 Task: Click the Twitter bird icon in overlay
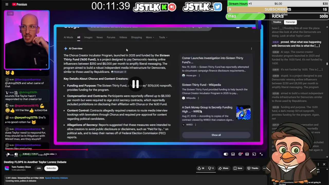tap(218, 7)
